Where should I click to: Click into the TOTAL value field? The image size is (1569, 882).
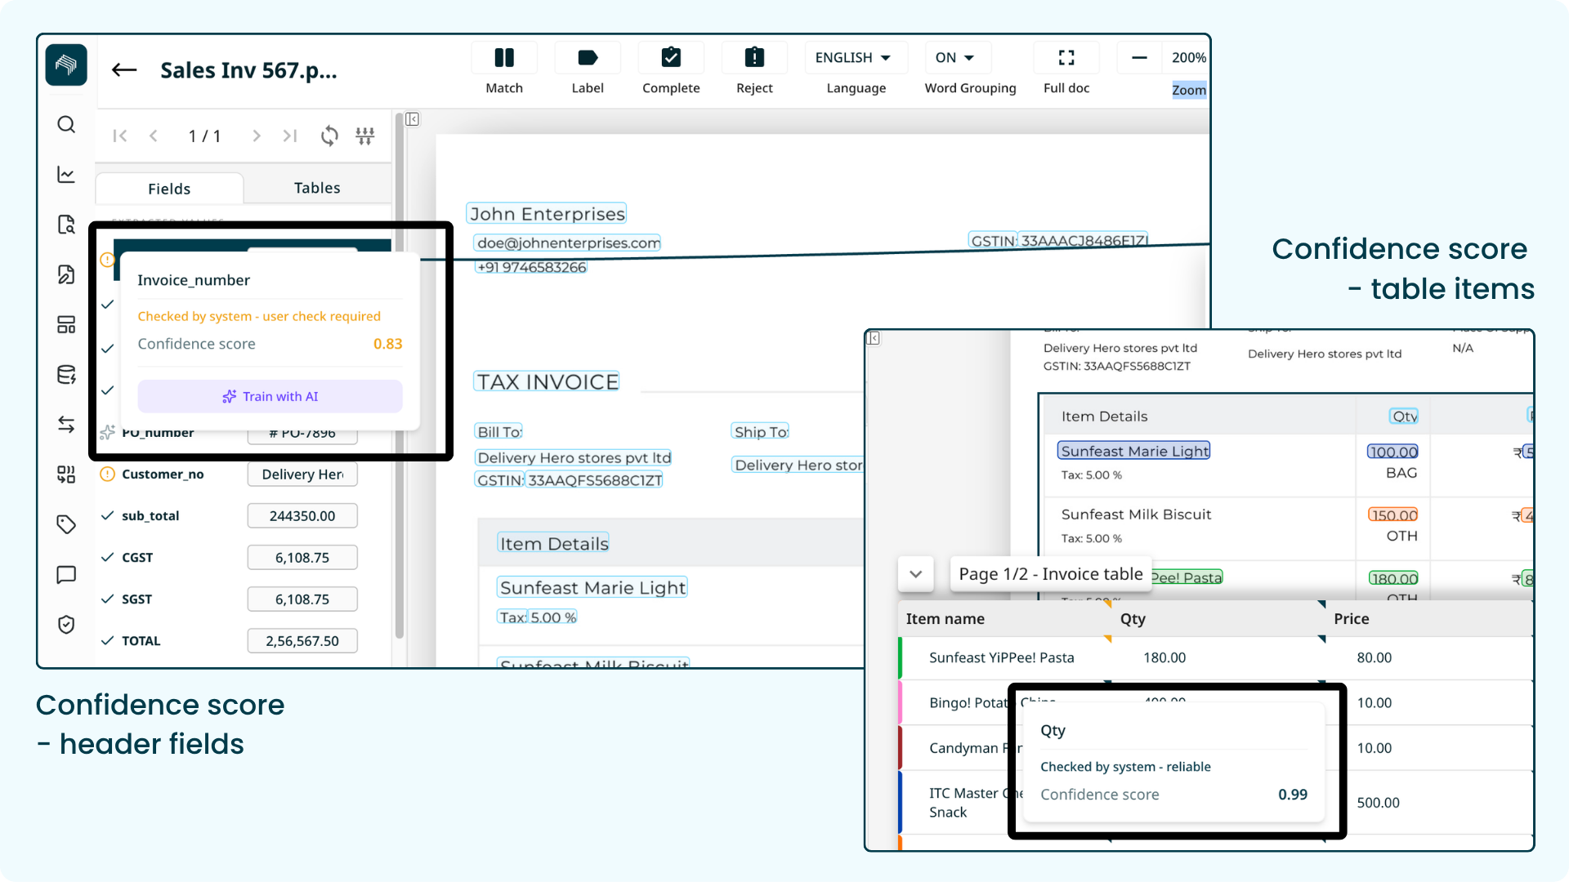click(x=302, y=641)
